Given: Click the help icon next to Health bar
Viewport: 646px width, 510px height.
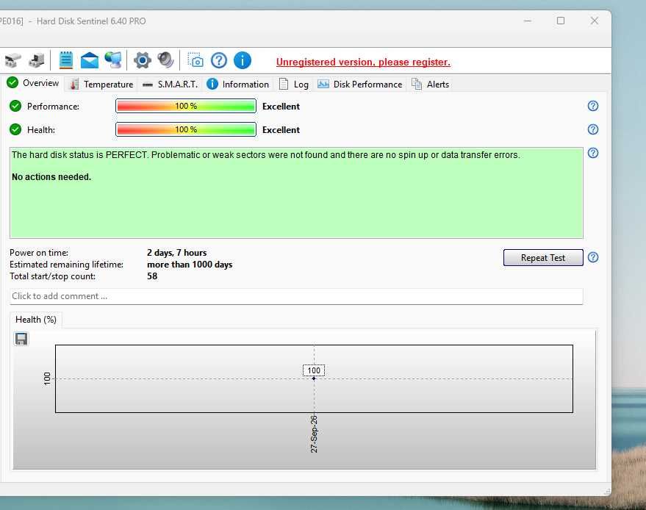Looking at the screenshot, I should click(x=593, y=129).
